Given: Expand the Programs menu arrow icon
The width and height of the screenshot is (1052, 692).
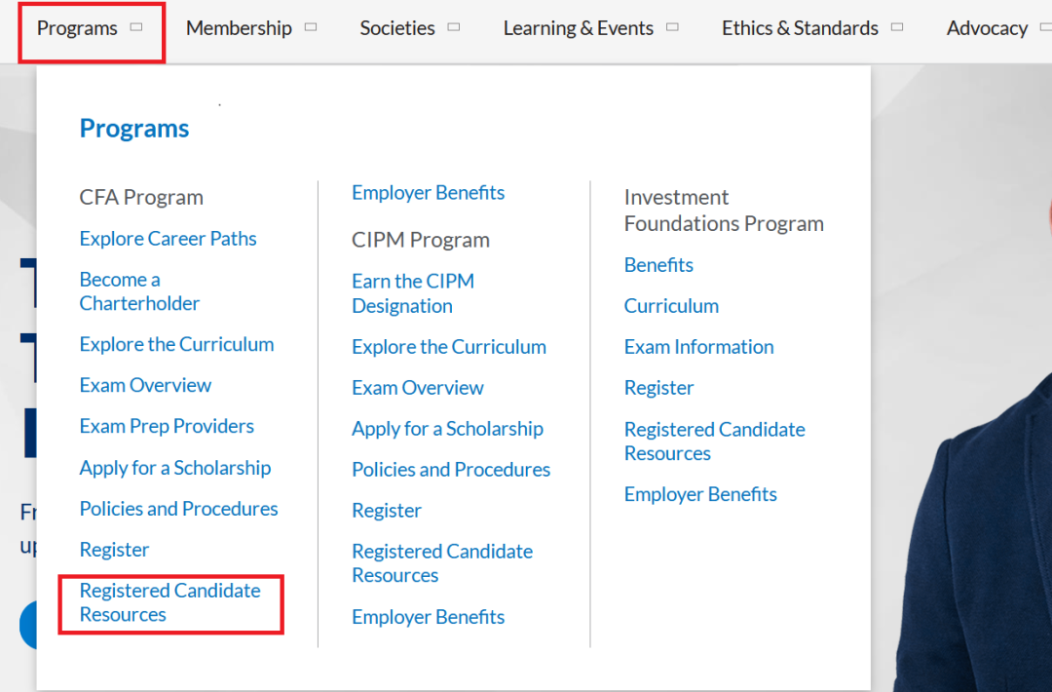Looking at the screenshot, I should (x=136, y=27).
